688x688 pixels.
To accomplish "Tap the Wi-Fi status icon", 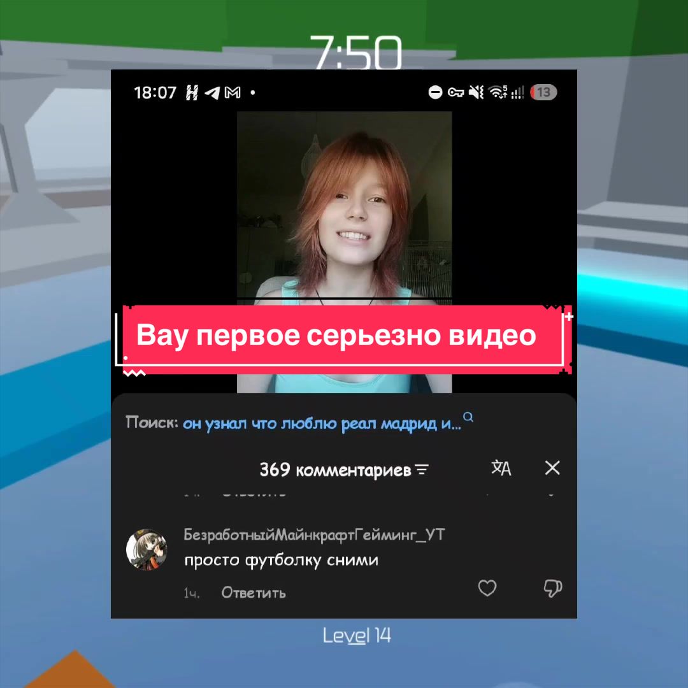I will pos(498,92).
